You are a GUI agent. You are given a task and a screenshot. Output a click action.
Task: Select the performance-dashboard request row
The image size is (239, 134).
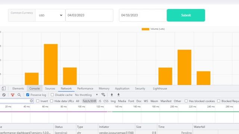[x=119, y=133]
